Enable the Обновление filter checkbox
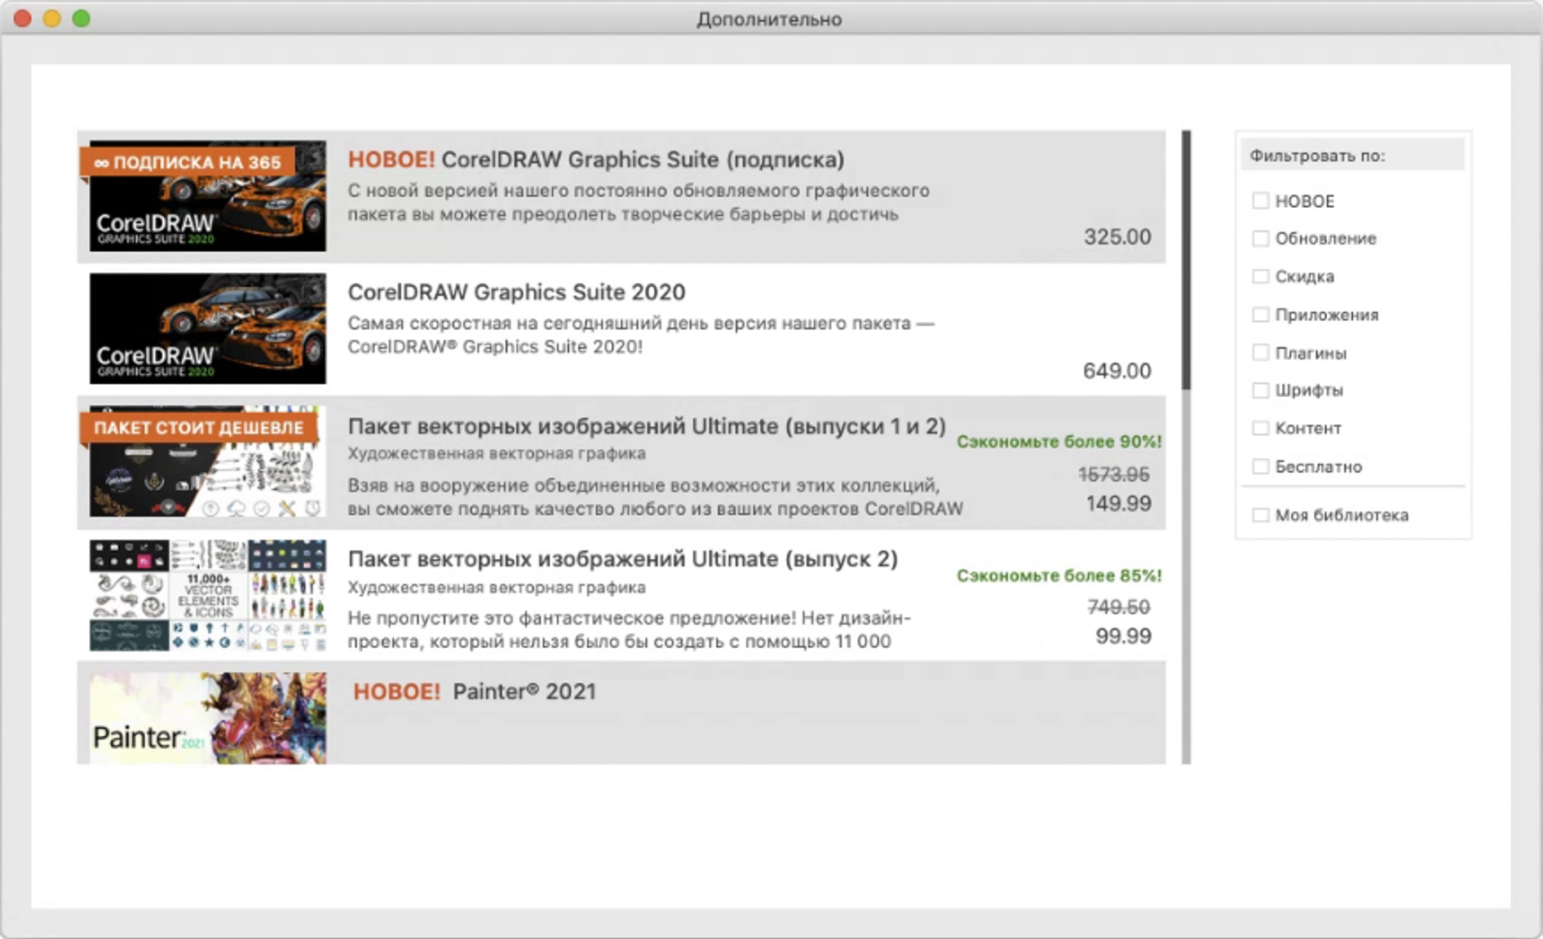 pyautogui.click(x=1260, y=238)
